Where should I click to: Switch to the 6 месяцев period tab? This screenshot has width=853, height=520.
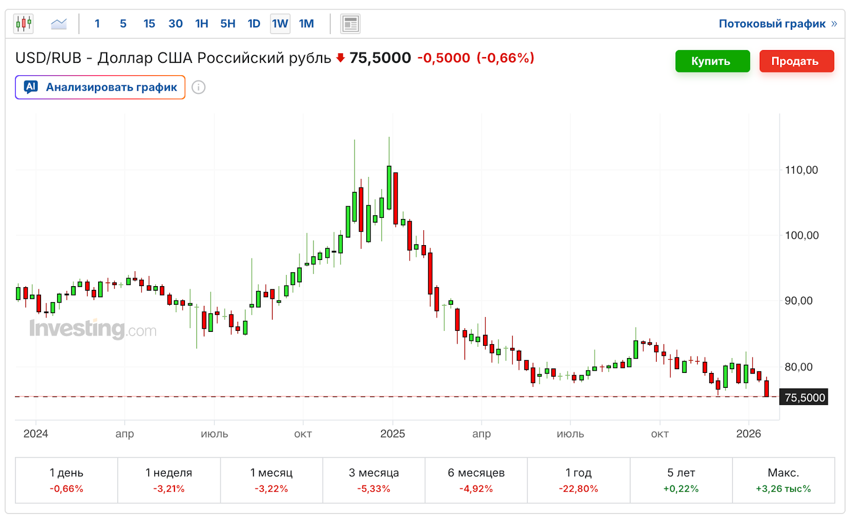tap(476, 480)
